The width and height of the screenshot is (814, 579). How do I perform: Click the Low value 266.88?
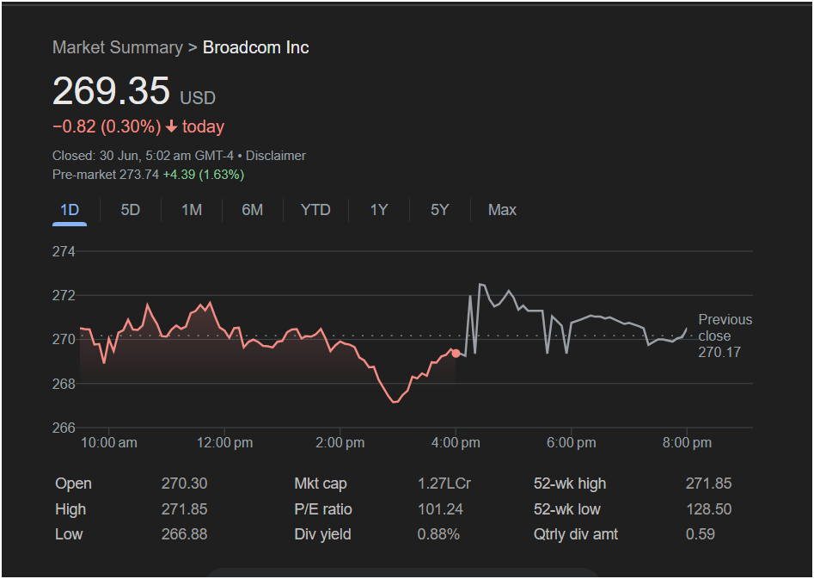[x=184, y=534]
